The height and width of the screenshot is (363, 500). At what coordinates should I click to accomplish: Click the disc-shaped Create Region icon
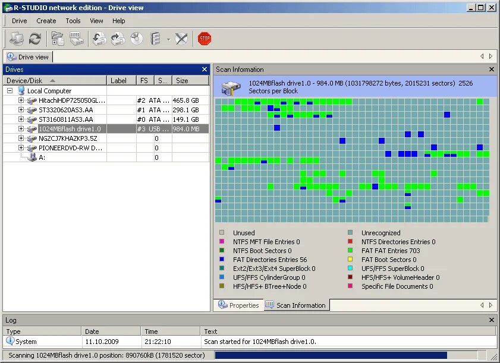coord(137,39)
